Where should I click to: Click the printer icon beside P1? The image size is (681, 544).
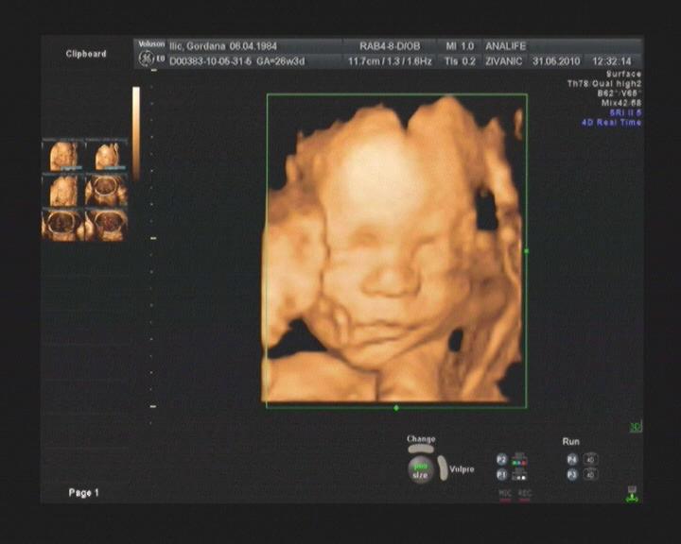pos(518,474)
